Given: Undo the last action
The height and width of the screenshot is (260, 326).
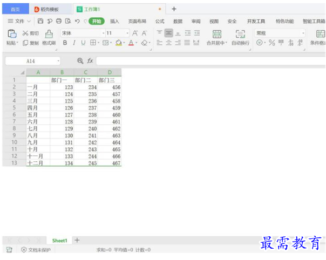Looking at the screenshot, I should point(77,21).
